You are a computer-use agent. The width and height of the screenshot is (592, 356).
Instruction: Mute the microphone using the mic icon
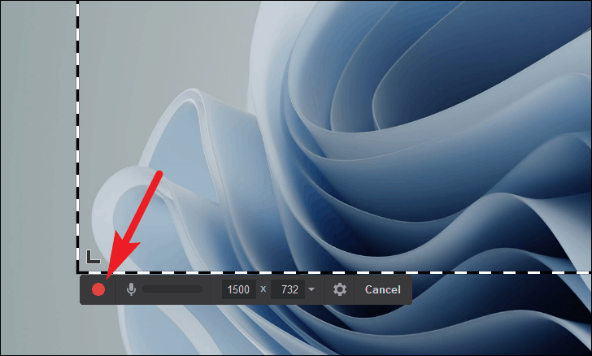tap(131, 289)
